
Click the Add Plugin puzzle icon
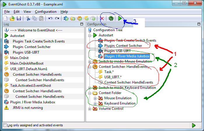(66, 18)
